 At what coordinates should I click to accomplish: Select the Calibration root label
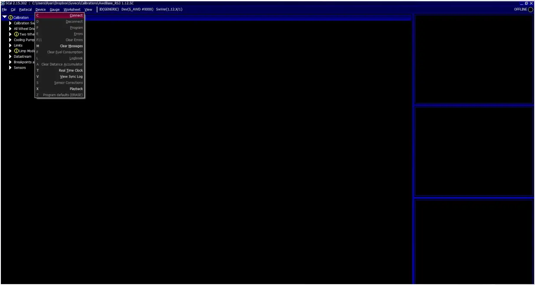(x=21, y=18)
